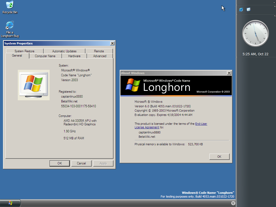Go to the Advanced tab
The width and height of the screenshot is (276, 207).
click(100, 56)
